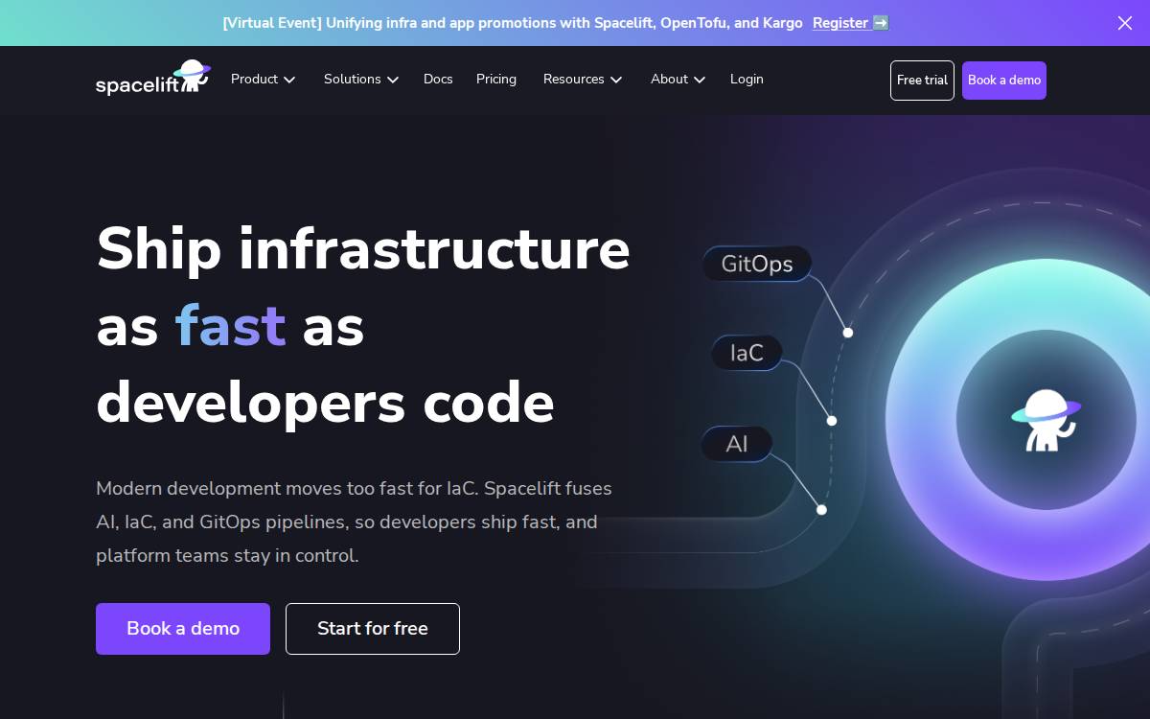
Task: Click the hero Book a demo button
Action: coord(183,629)
